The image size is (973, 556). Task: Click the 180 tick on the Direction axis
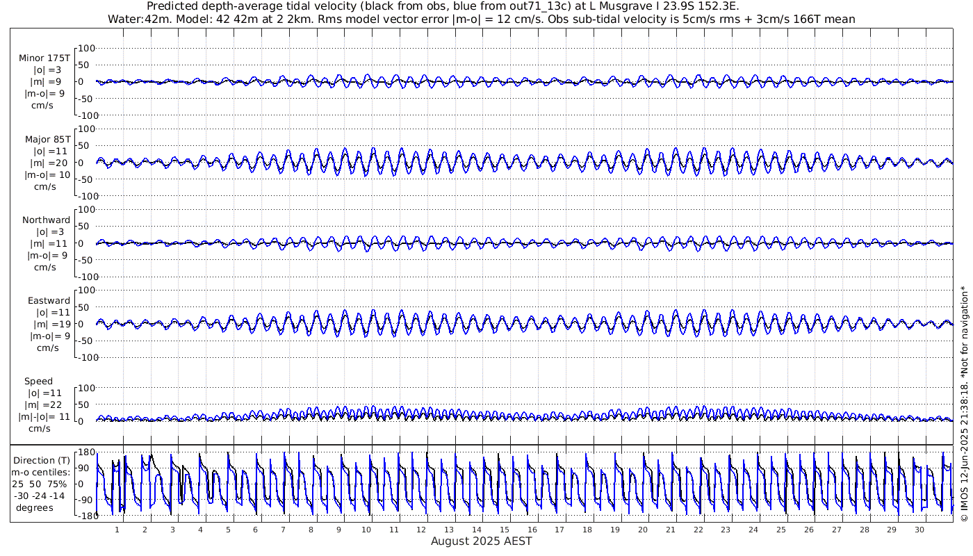coord(85,452)
